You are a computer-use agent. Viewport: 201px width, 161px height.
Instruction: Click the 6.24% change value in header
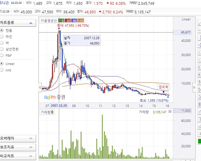click(118, 12)
